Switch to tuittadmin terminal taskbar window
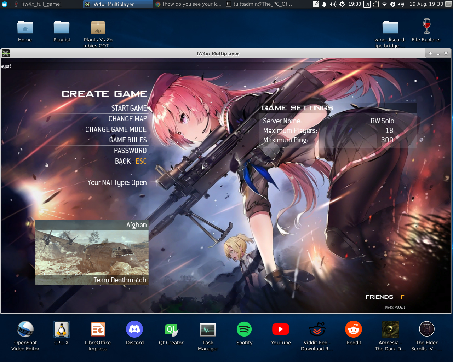 tap(259, 4)
